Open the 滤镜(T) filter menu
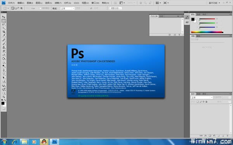The height and width of the screenshot is (145, 233). [x=58, y=3]
